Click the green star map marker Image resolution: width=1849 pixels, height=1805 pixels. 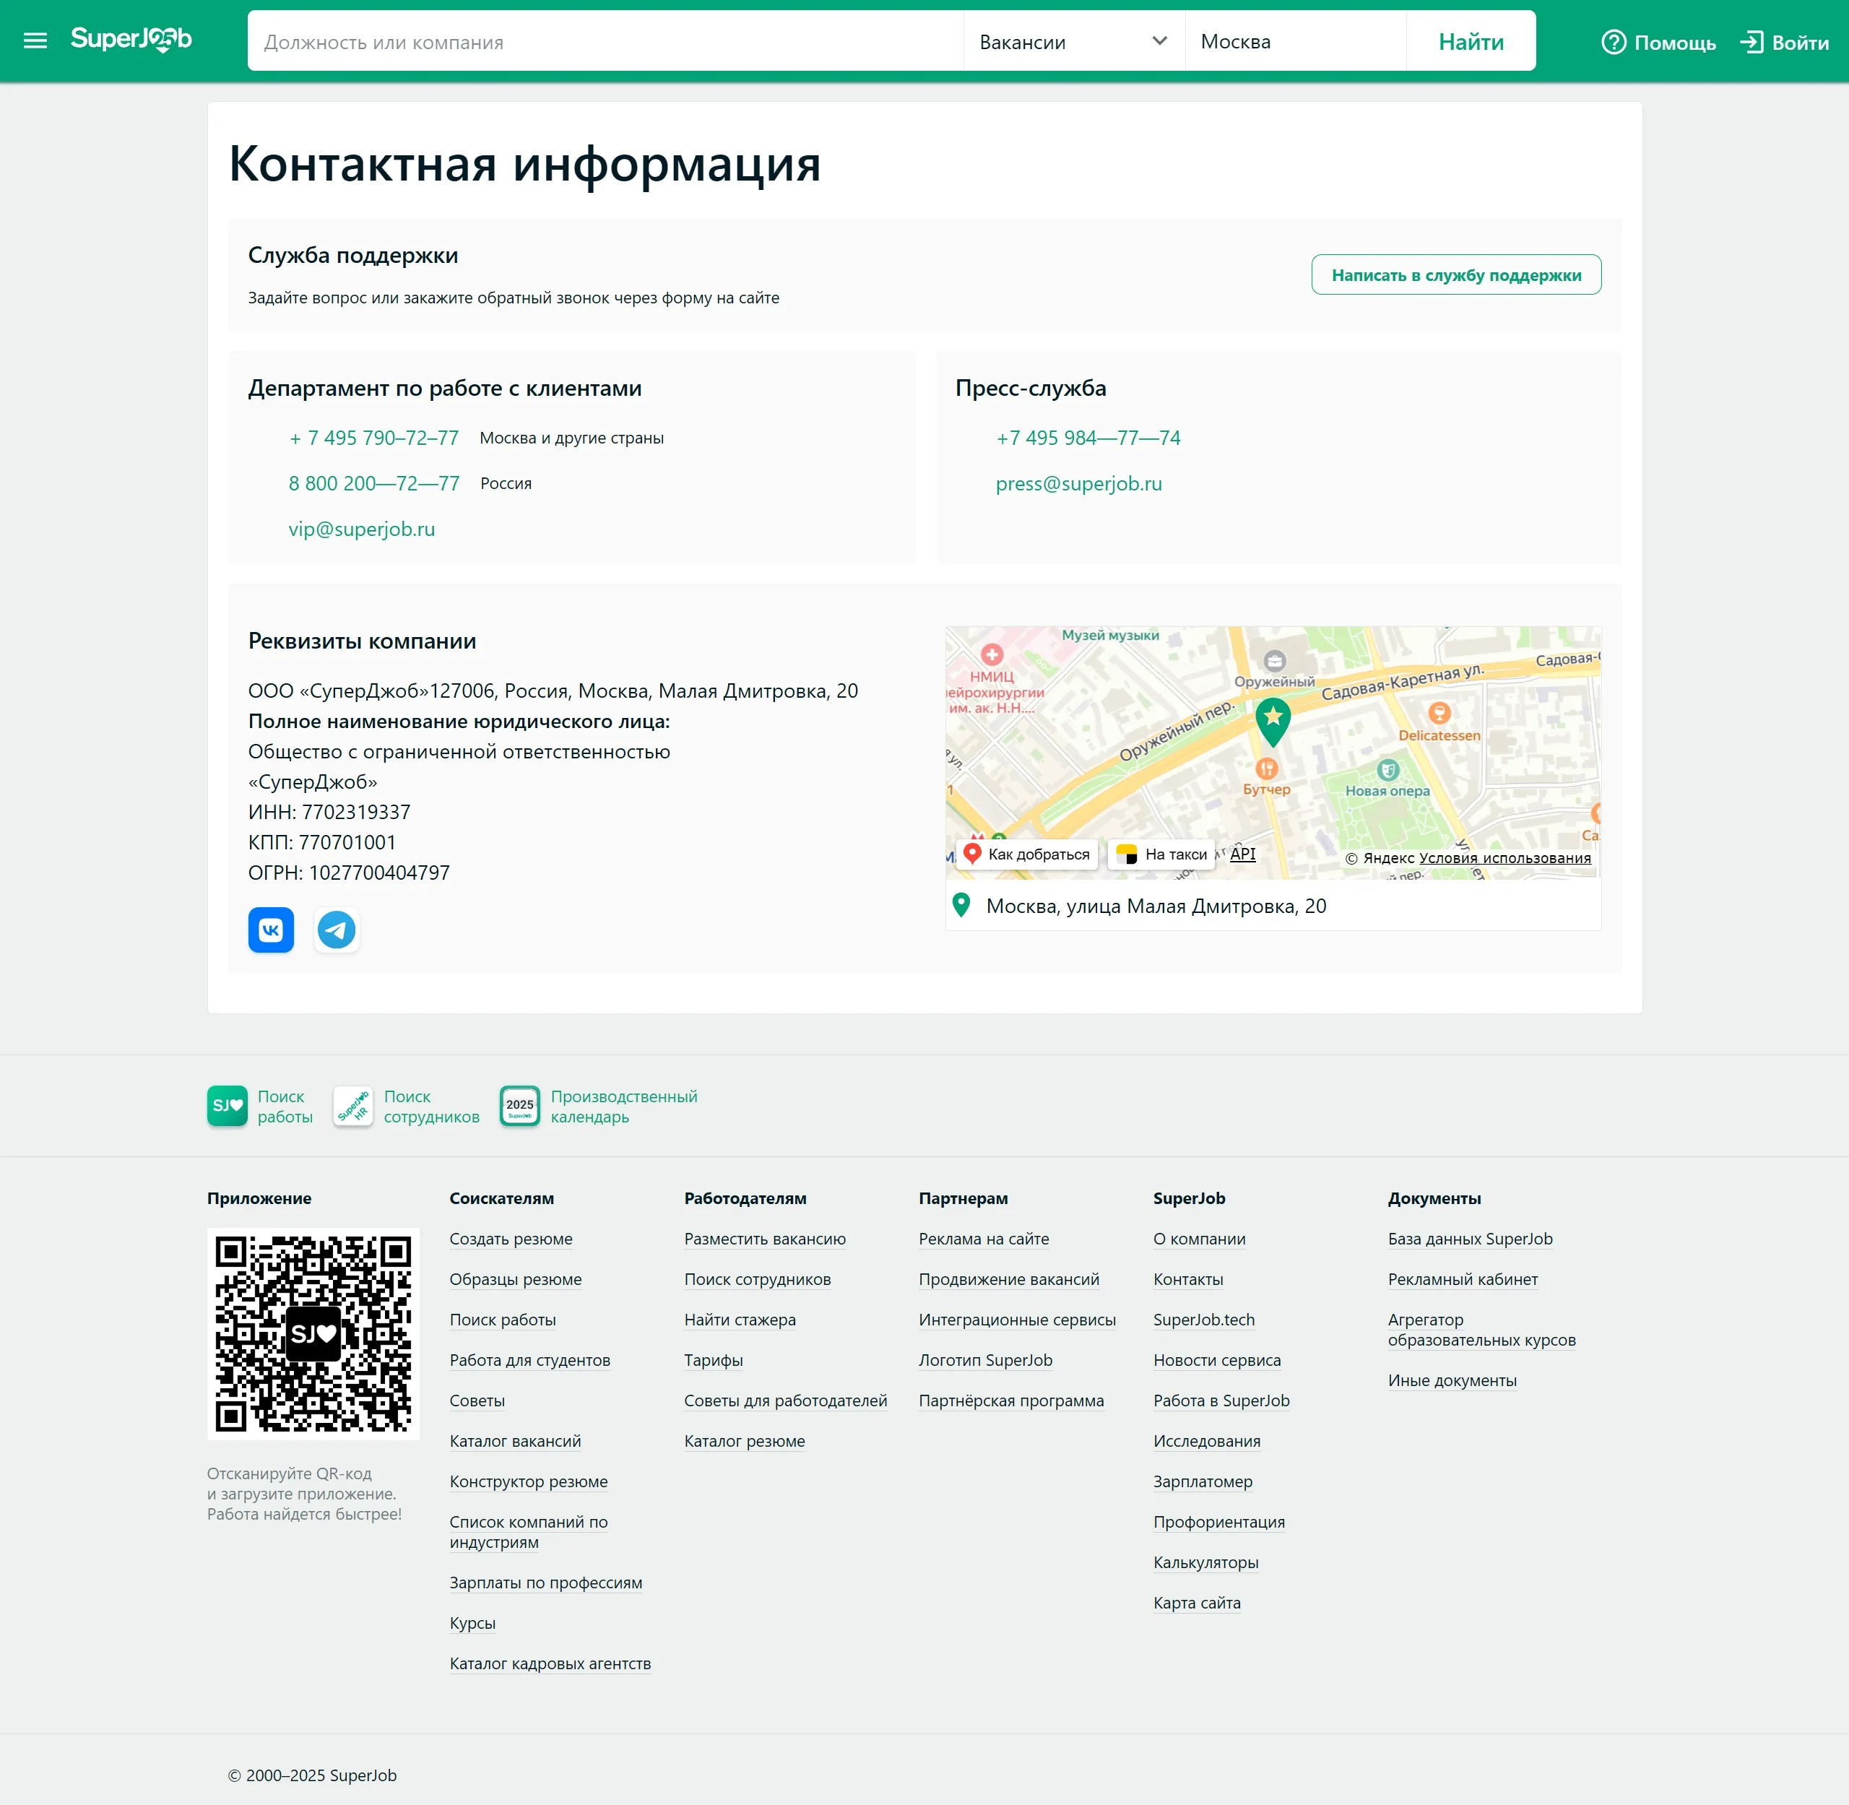click(1273, 722)
